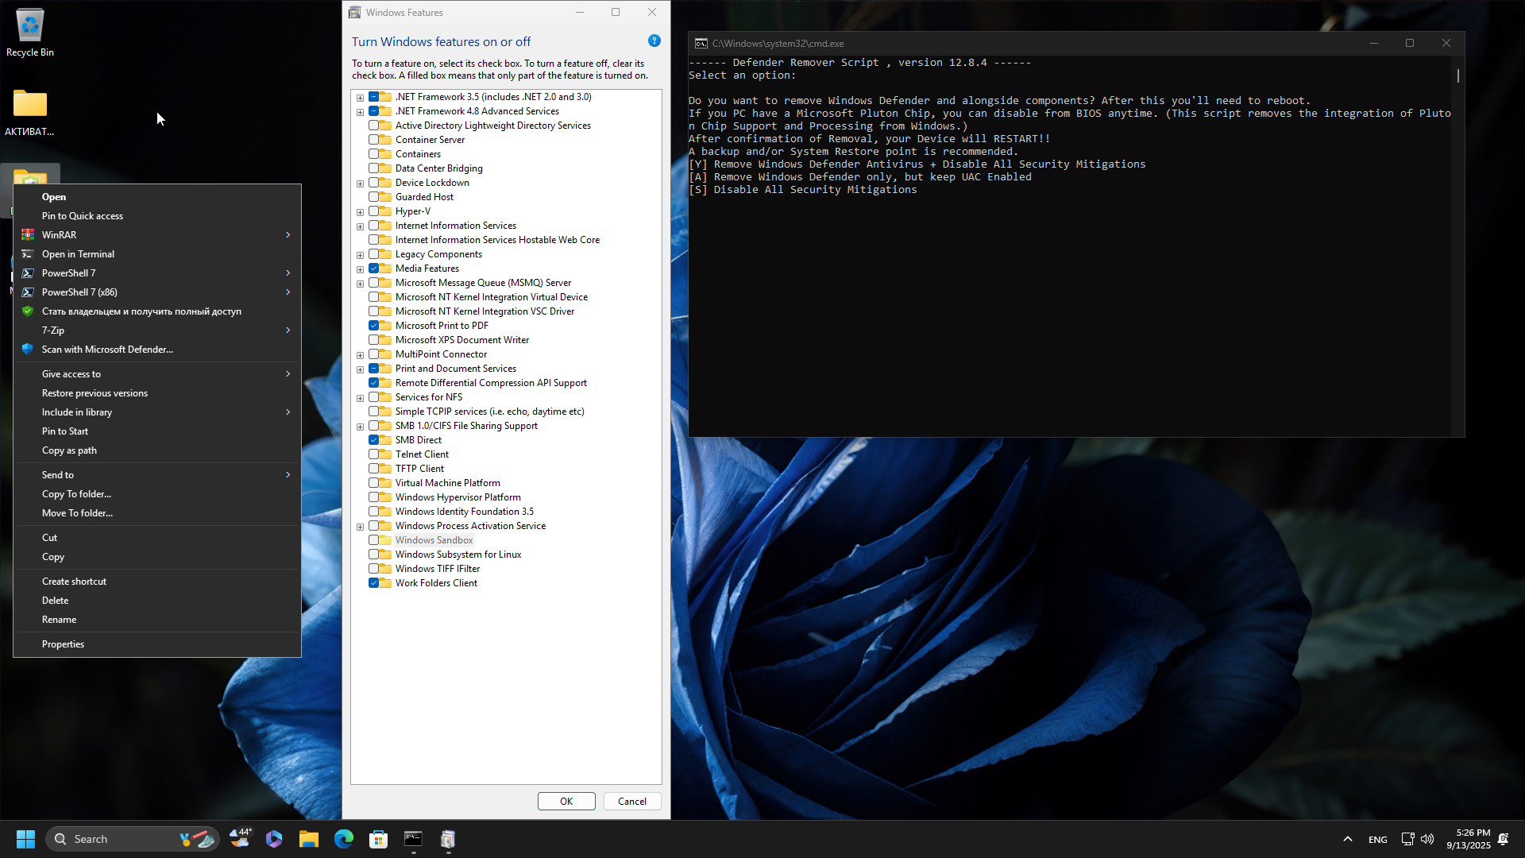Select Create shortcut menu entry
Image resolution: width=1525 pixels, height=858 pixels.
[x=157, y=582]
